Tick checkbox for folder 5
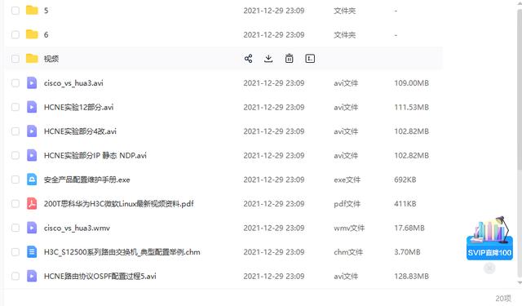The image size is (522, 306). [15, 11]
